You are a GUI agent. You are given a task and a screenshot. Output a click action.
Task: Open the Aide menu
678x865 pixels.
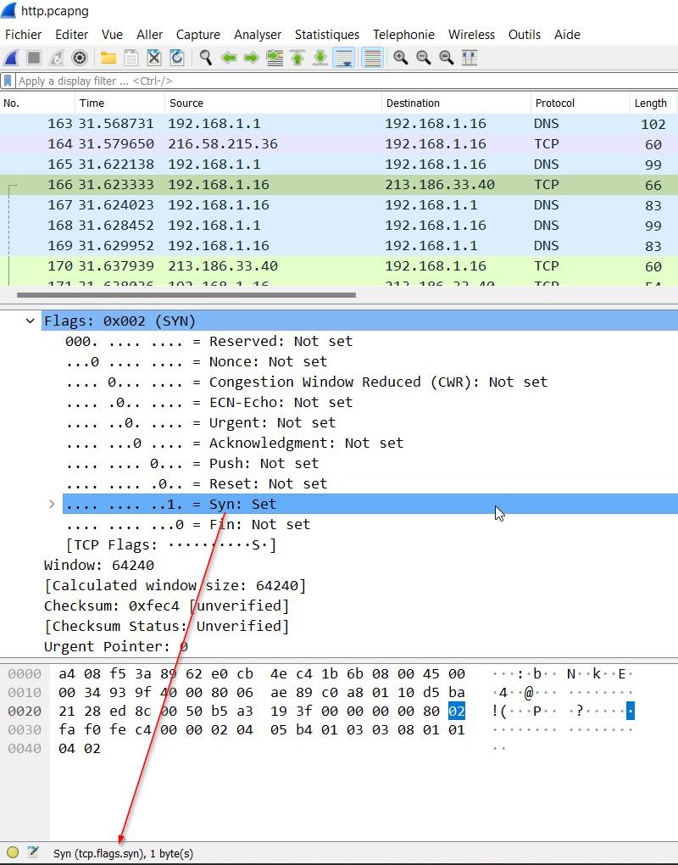tap(567, 34)
